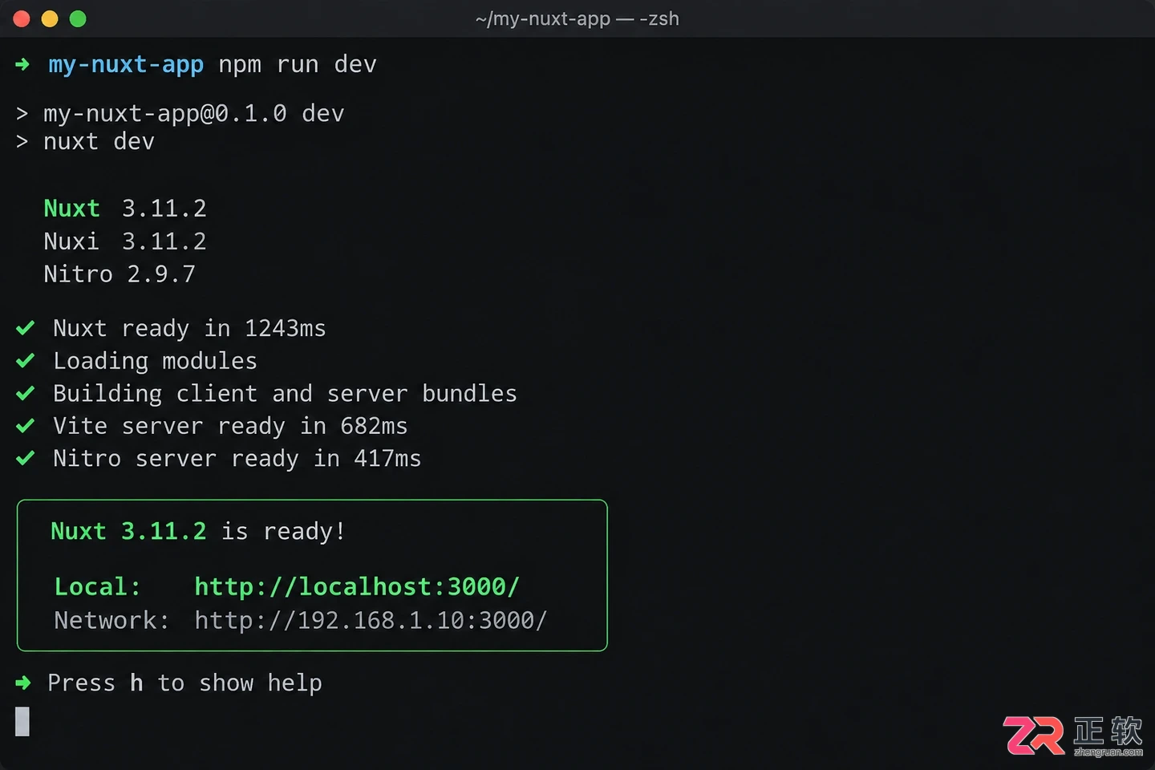The height and width of the screenshot is (770, 1155).
Task: Select the my-nuxt-app directory name in prompt
Action: [x=126, y=64]
